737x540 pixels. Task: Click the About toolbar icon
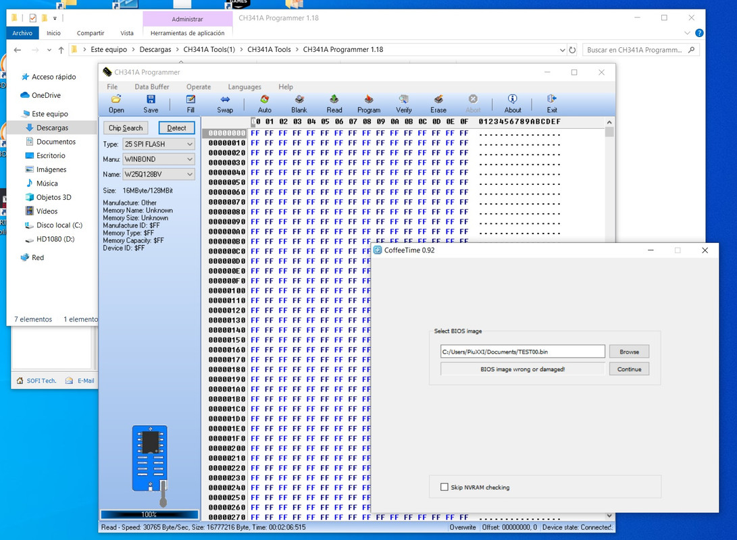[x=512, y=104]
